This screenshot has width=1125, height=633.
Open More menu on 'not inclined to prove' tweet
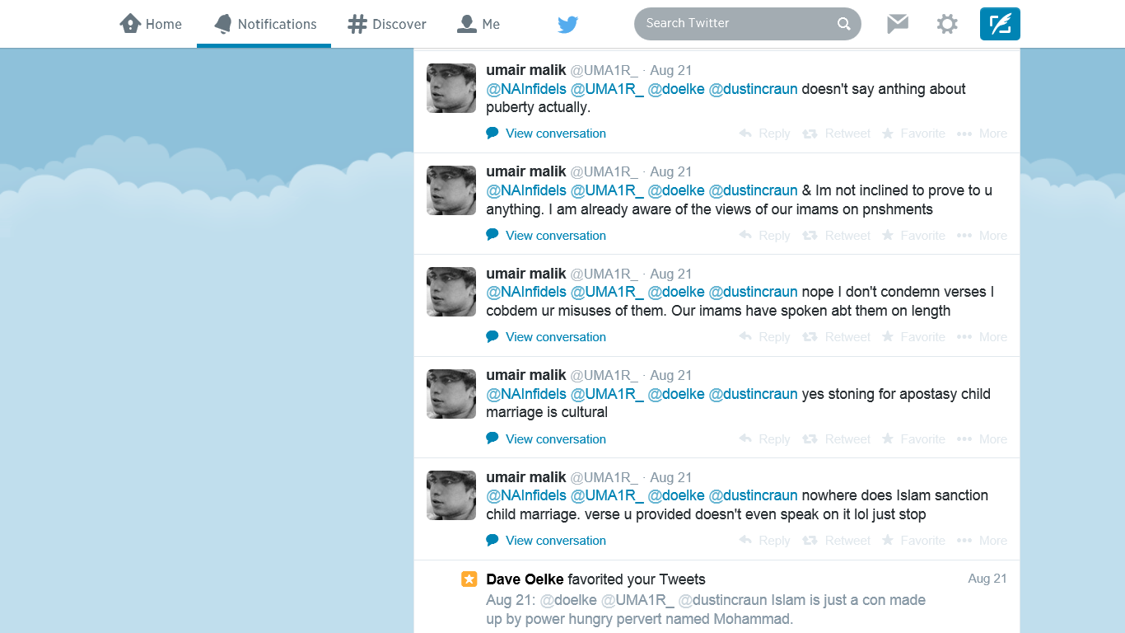982,236
